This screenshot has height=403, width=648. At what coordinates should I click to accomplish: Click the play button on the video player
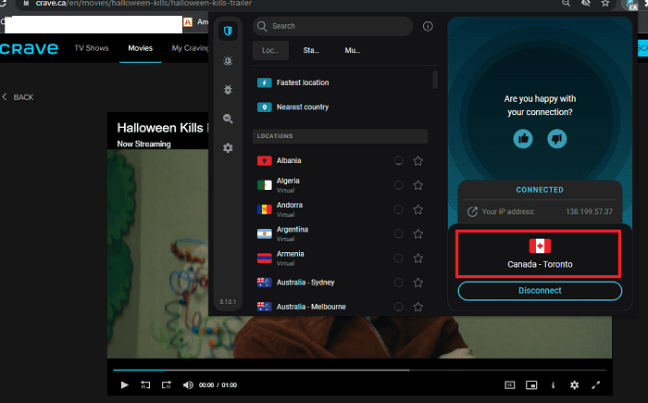tap(124, 384)
